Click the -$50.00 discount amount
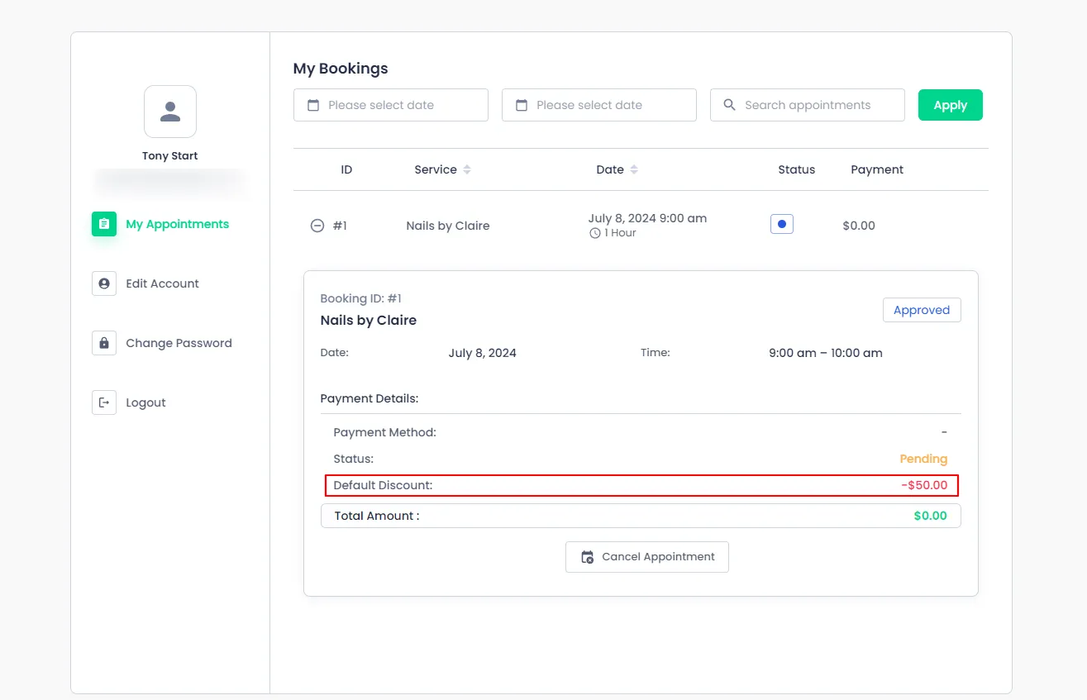 pos(924,485)
